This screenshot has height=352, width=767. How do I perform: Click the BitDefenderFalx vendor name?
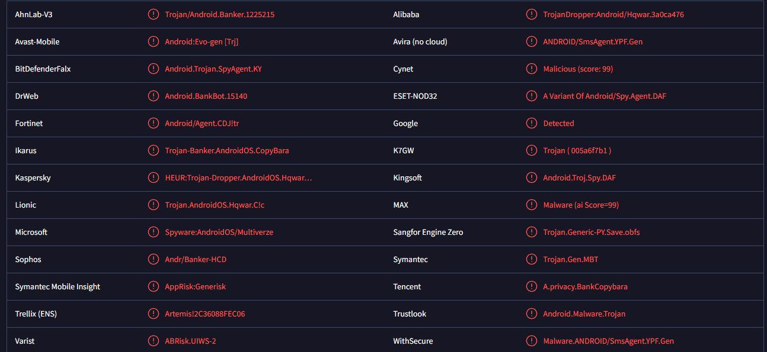(x=43, y=69)
